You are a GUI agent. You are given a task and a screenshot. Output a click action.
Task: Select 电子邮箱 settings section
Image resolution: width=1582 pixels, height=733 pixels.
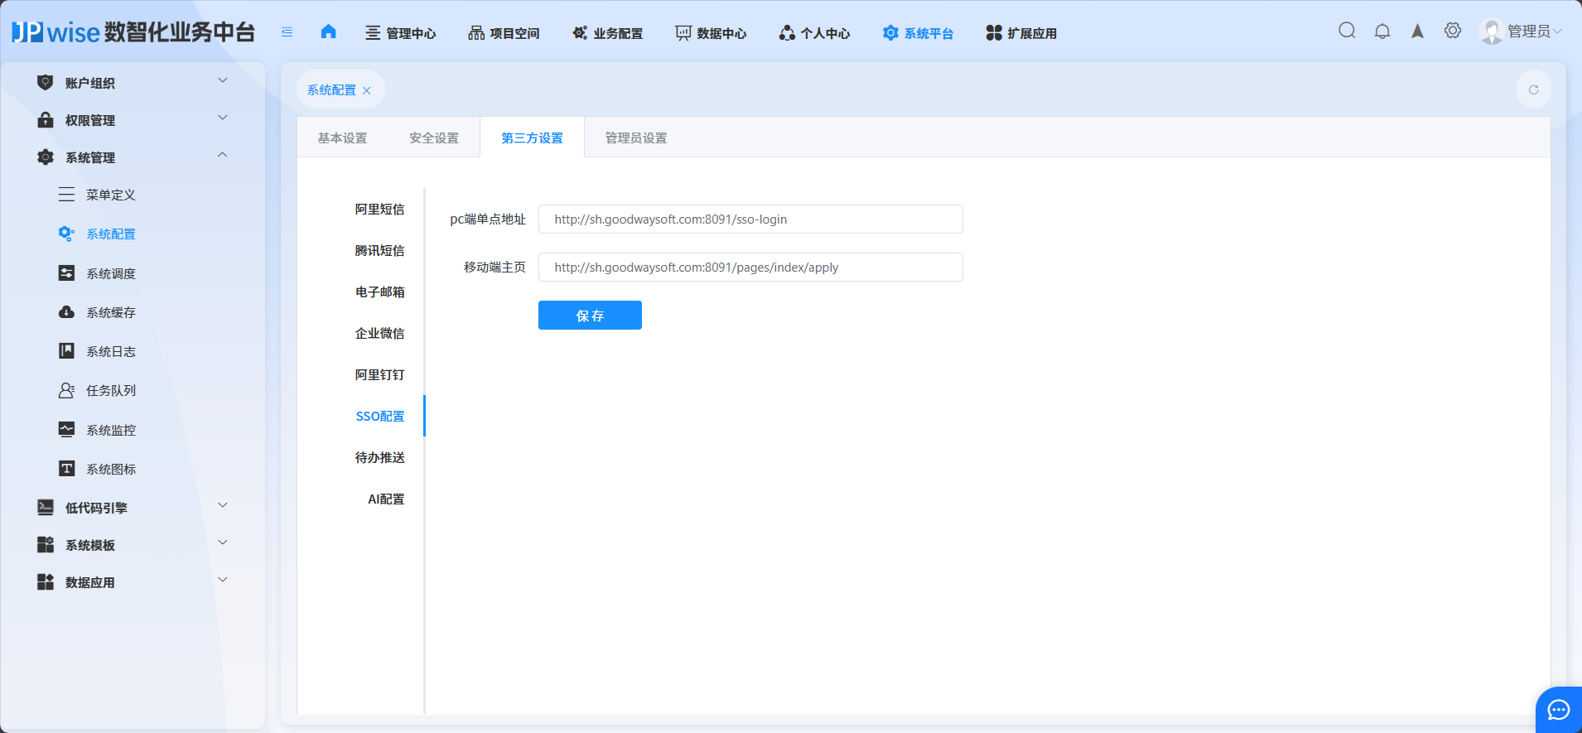380,292
